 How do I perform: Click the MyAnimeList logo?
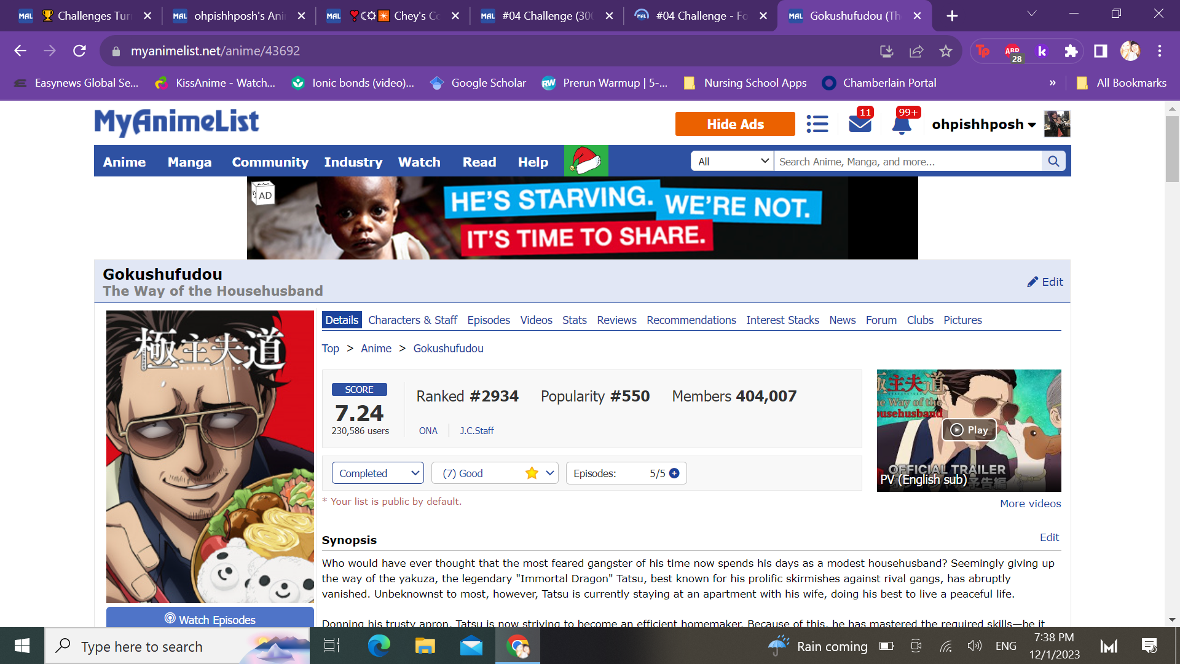click(x=176, y=122)
